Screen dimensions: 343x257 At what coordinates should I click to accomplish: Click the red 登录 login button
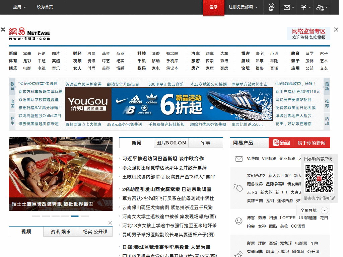click(213, 8)
